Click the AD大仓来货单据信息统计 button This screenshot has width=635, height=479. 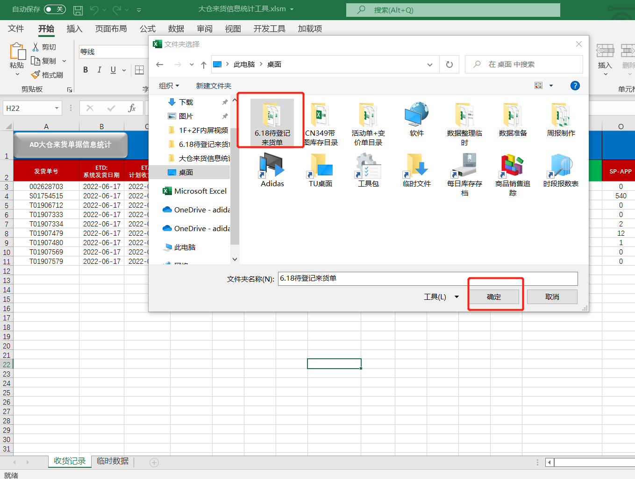[70, 145]
